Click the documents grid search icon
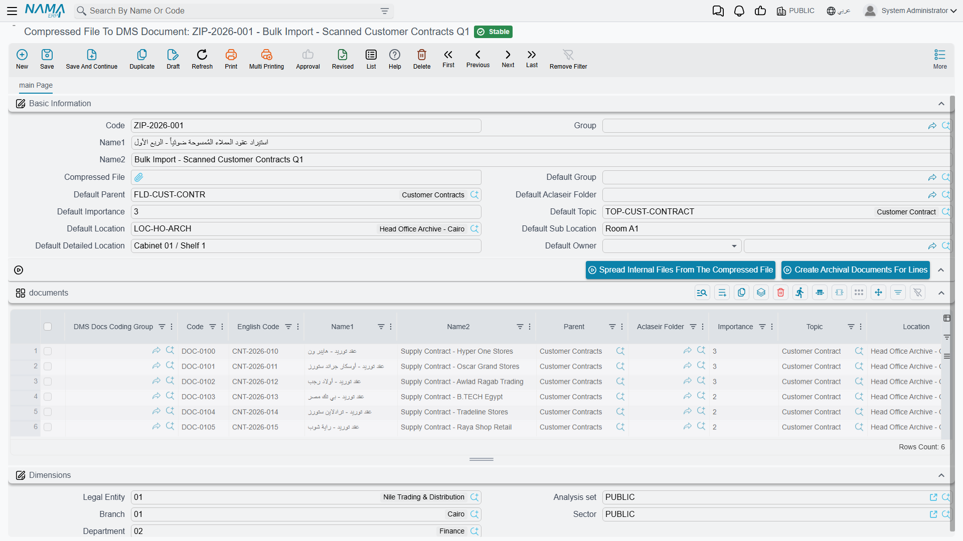The height and width of the screenshot is (541, 963). tap(702, 293)
